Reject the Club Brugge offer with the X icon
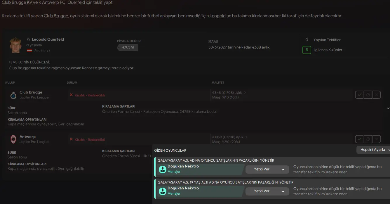This screenshot has width=390, height=204. [377, 95]
